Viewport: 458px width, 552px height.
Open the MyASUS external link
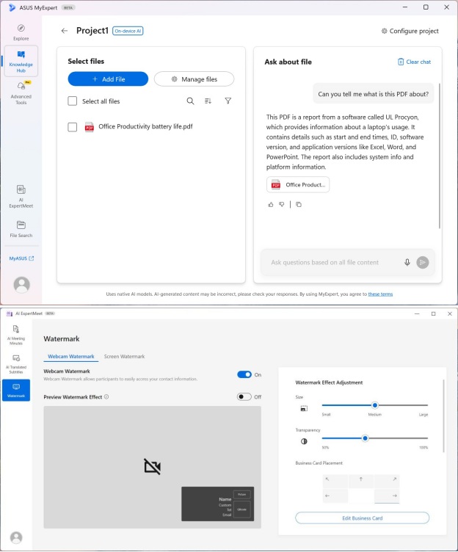[21, 258]
